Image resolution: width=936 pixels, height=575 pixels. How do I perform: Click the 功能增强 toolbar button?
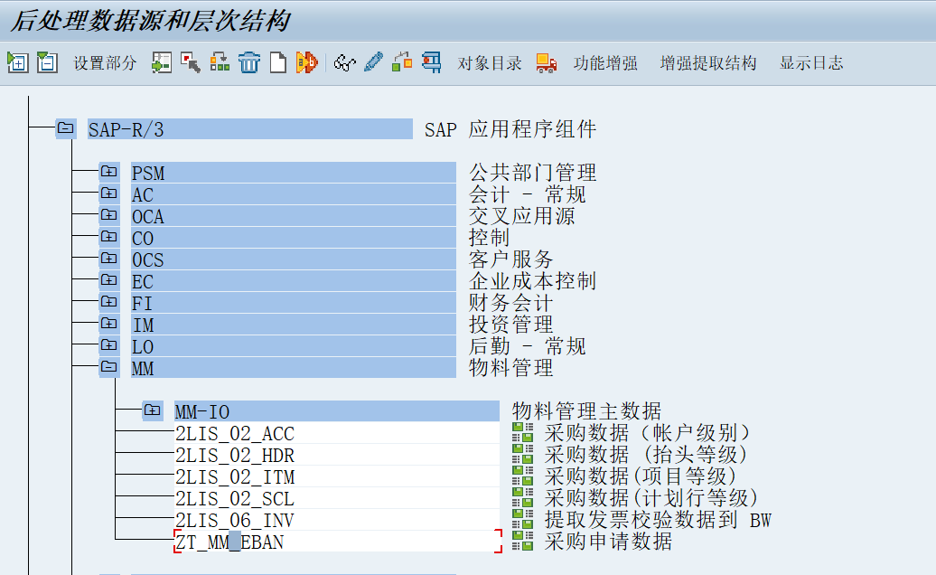click(x=605, y=62)
